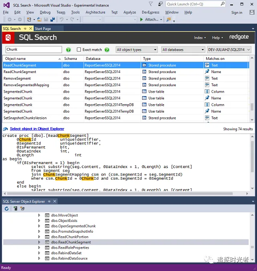257x271 pixels.
Task: Switch to the Start Page tab
Action: pos(43,29)
